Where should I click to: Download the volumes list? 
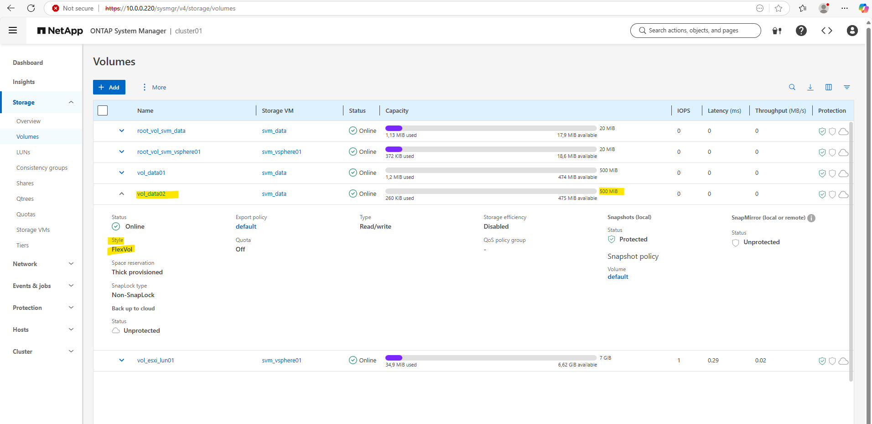(810, 87)
